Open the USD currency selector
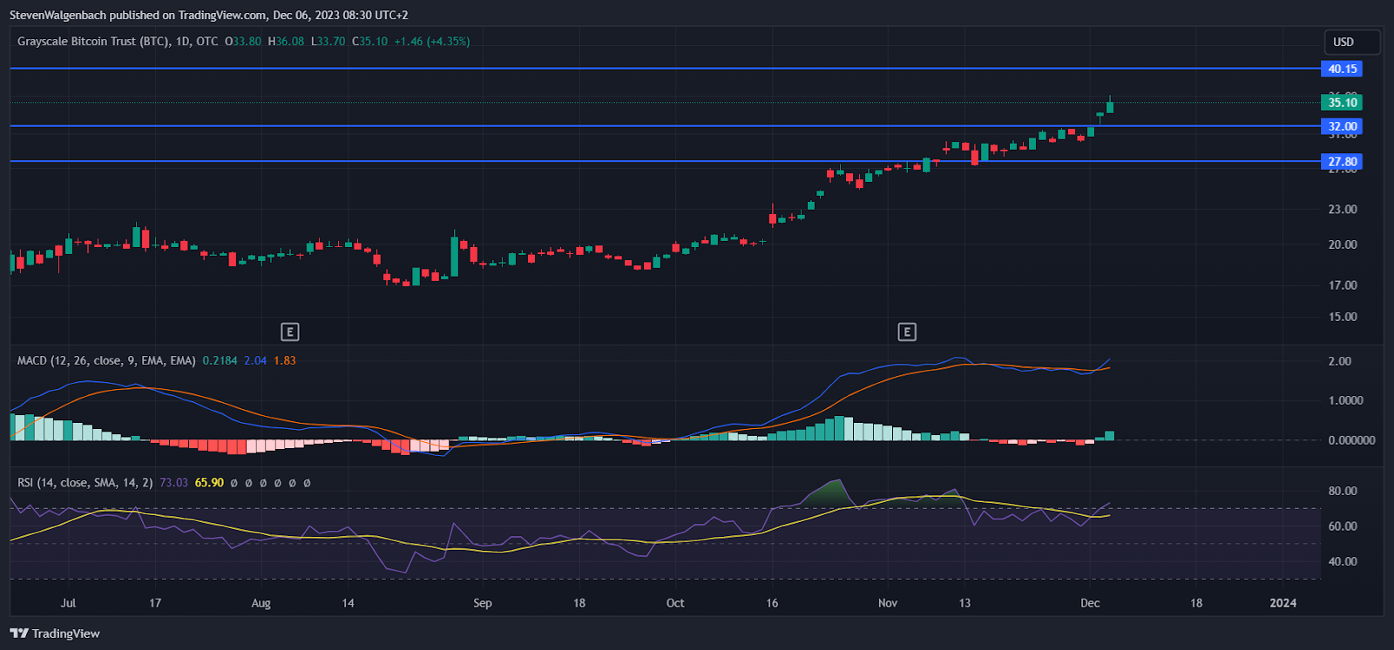The height and width of the screenshot is (650, 1394). (1351, 42)
